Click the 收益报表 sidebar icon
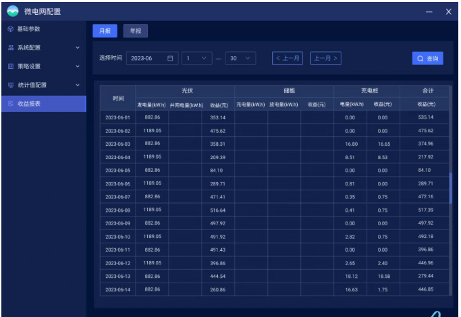The image size is (461, 317). [11, 103]
